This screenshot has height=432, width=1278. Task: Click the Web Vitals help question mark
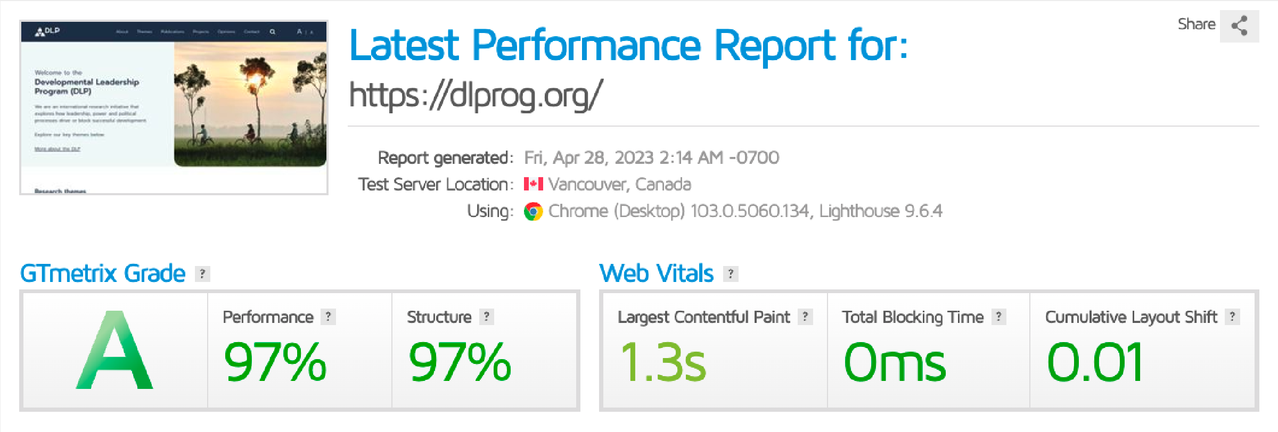click(731, 274)
